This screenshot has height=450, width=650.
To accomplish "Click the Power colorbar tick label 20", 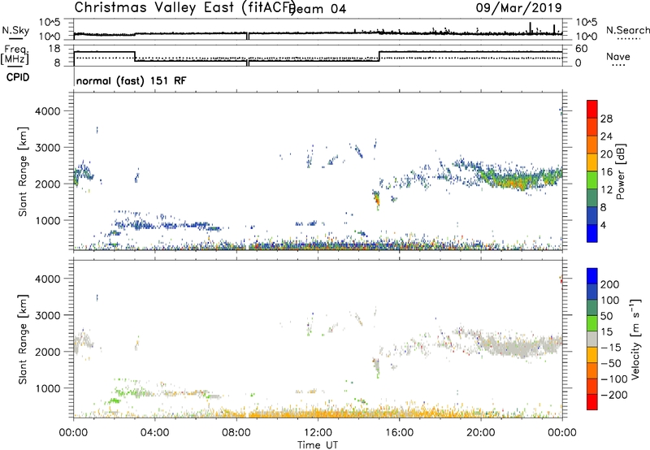I will pos(606,154).
